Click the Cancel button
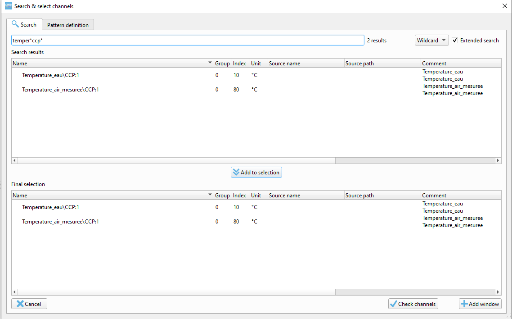The height and width of the screenshot is (319, 512). coord(29,304)
